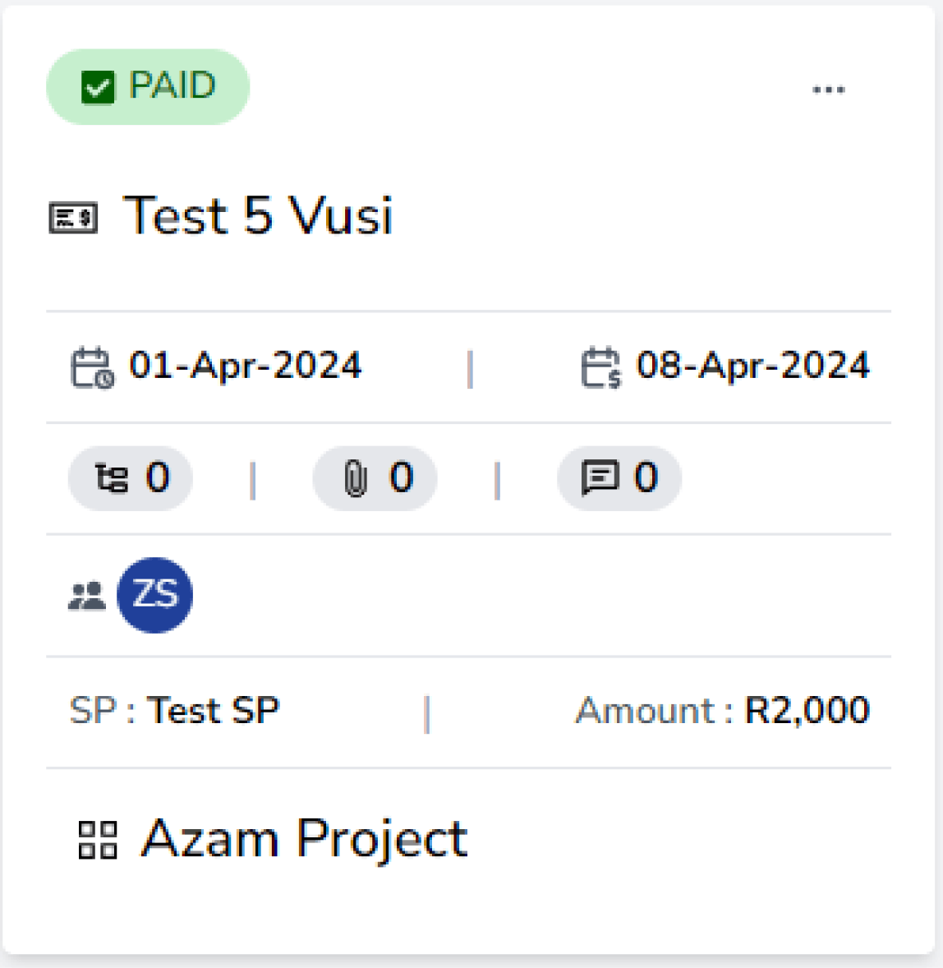
Task: Select the 01-Apr-2024 date
Action: (x=245, y=366)
